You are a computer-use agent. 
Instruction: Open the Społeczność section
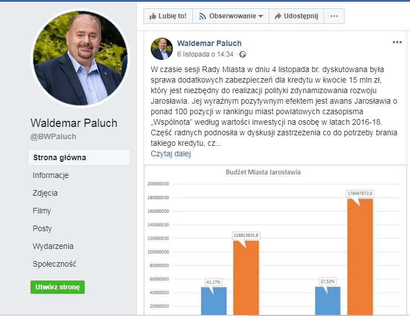click(x=54, y=264)
